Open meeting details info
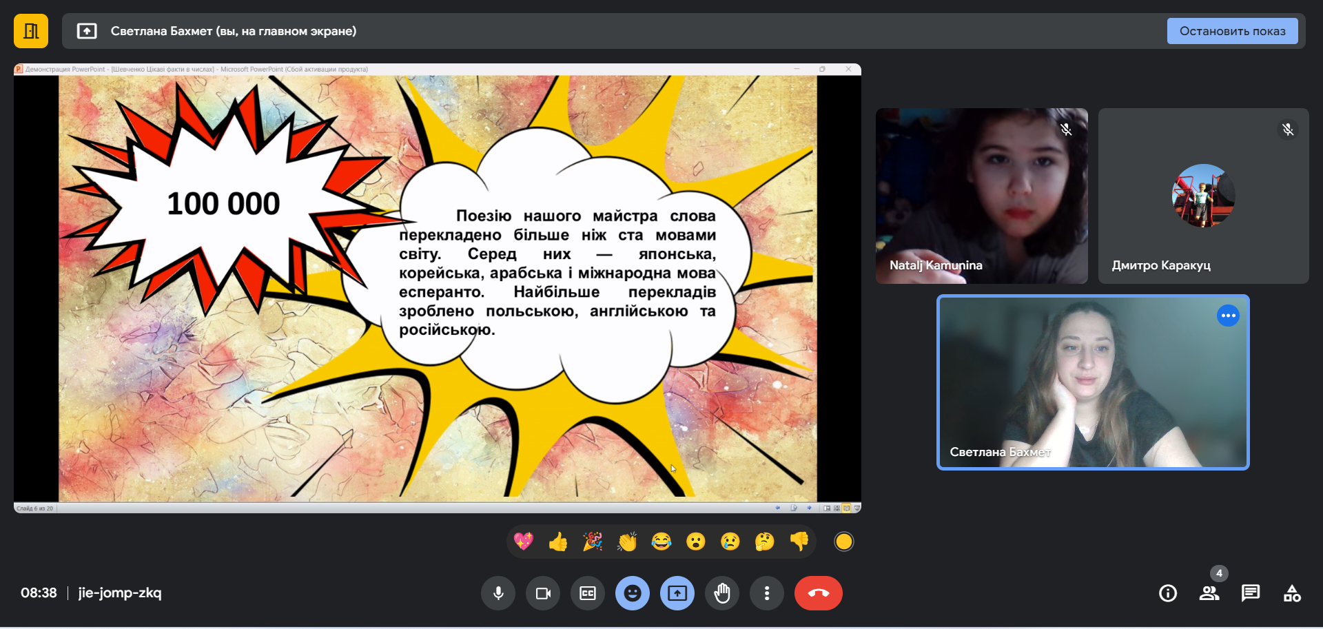This screenshot has width=1323, height=629. point(1168,593)
